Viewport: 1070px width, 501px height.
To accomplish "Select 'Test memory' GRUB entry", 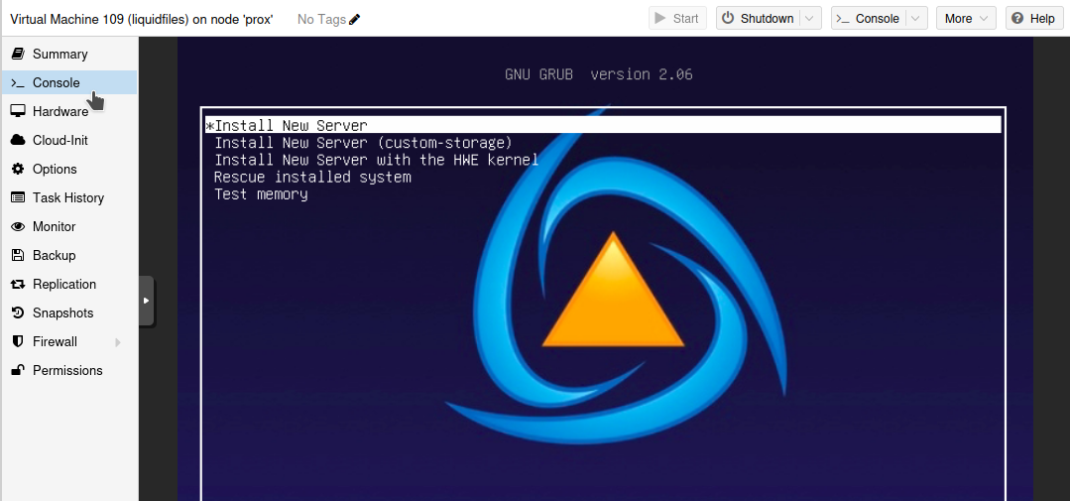I will 261,193.
